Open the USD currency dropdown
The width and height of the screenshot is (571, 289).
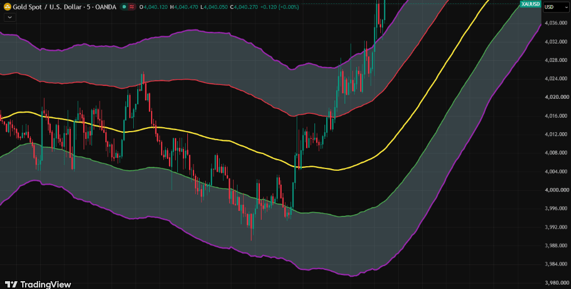click(555, 7)
